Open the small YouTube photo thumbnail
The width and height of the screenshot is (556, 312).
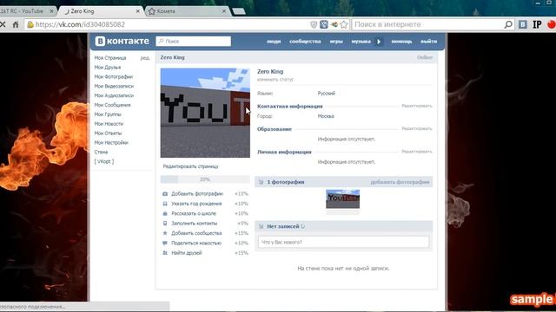point(342,199)
